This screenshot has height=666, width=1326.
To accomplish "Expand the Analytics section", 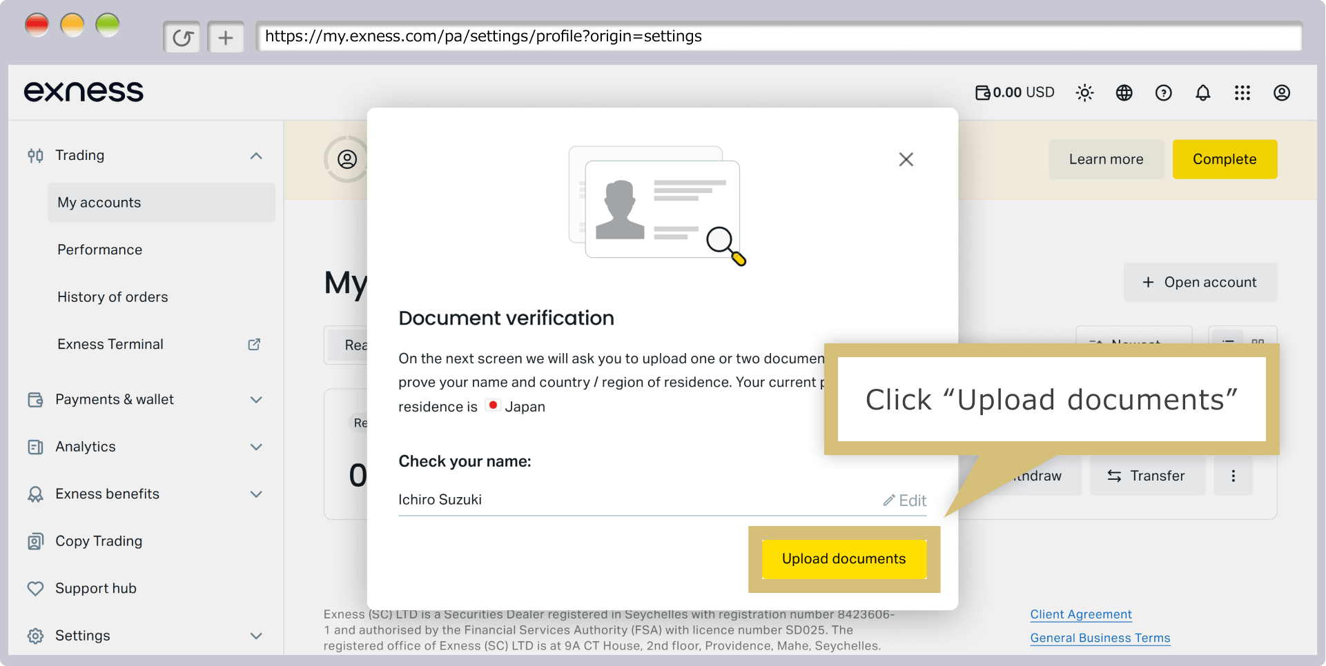I will (x=256, y=447).
